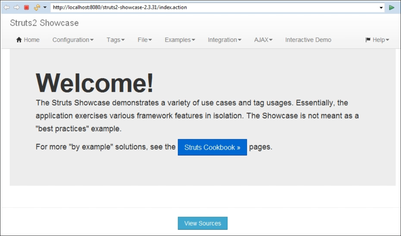
Task: Click the Help flag icon
Action: tap(368, 40)
